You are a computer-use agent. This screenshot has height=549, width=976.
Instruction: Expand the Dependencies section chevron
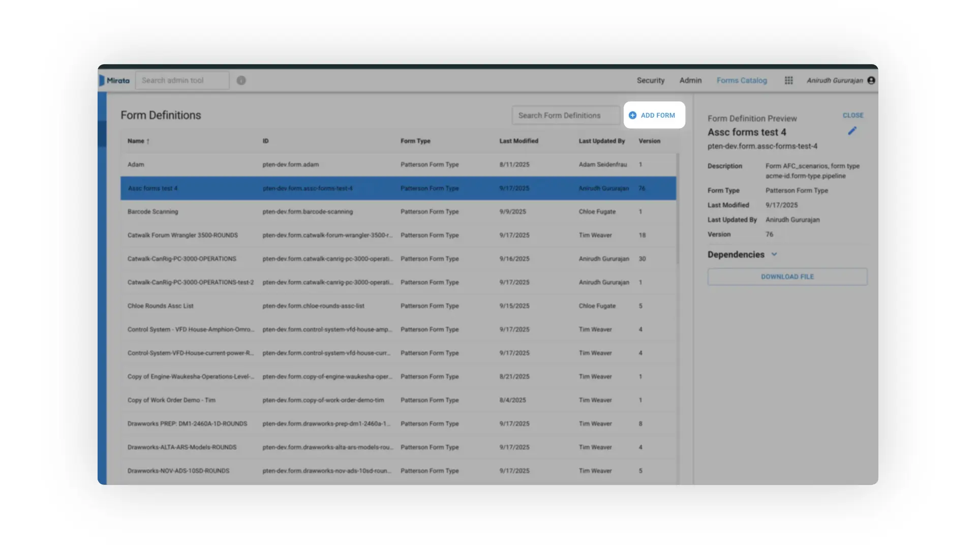775,254
